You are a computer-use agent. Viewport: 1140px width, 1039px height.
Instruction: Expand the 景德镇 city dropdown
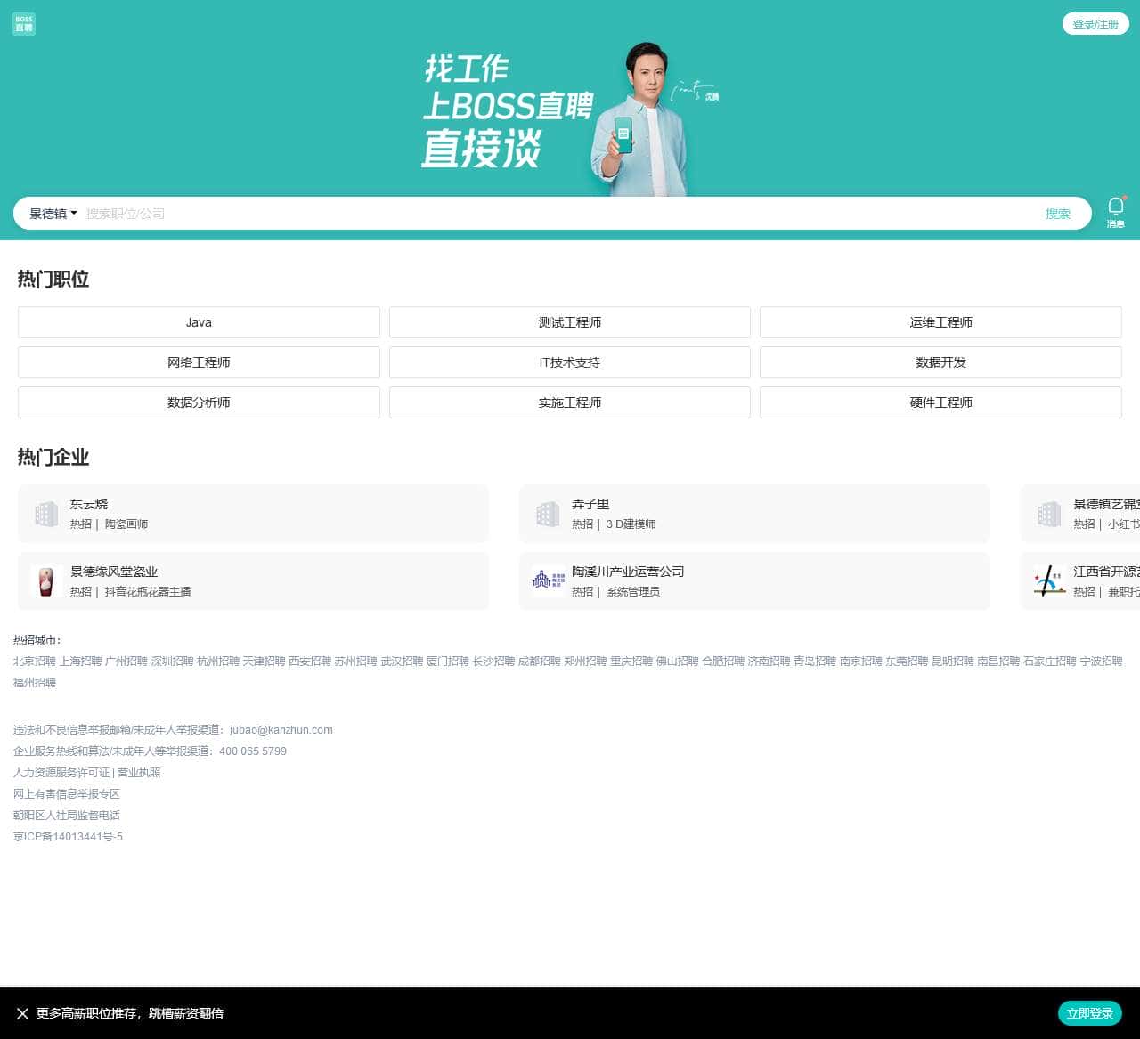pyautogui.click(x=53, y=214)
